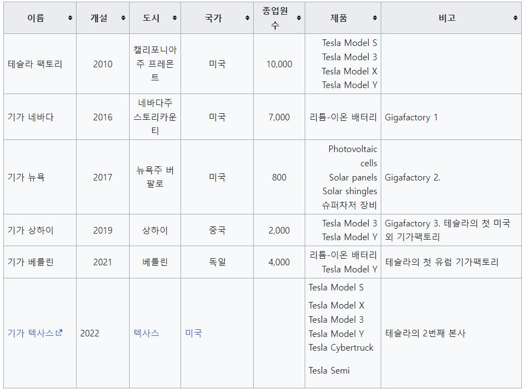This screenshot has height=390, width=524.
Task: Click 테슬라의 2번째 본사 note
Action: pos(425,333)
